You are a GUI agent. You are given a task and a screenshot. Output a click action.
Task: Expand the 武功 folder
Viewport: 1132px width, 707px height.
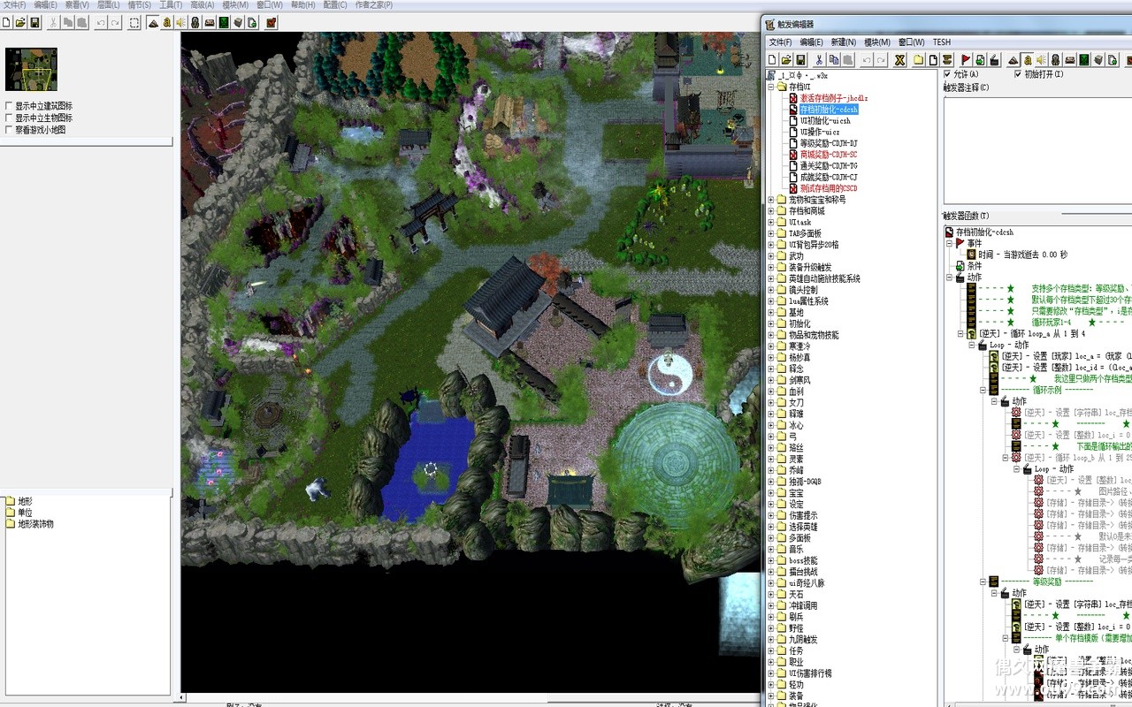coord(770,256)
